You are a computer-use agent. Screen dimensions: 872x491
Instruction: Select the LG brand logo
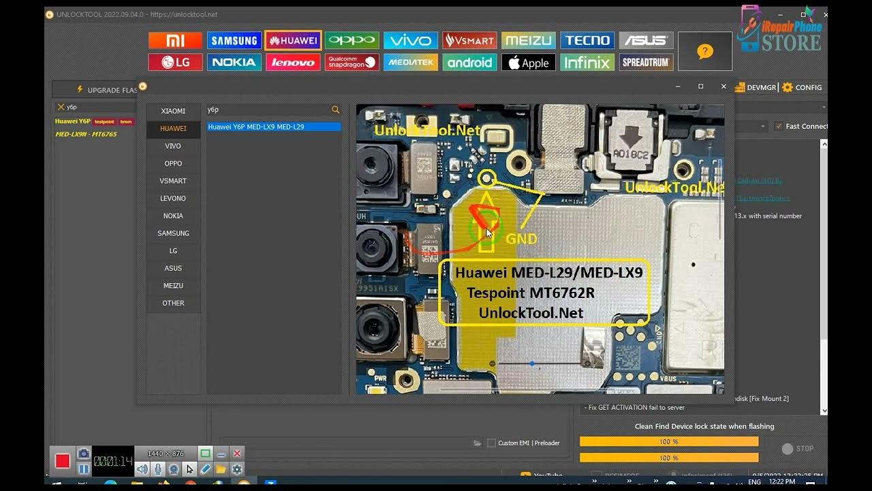[x=175, y=62]
